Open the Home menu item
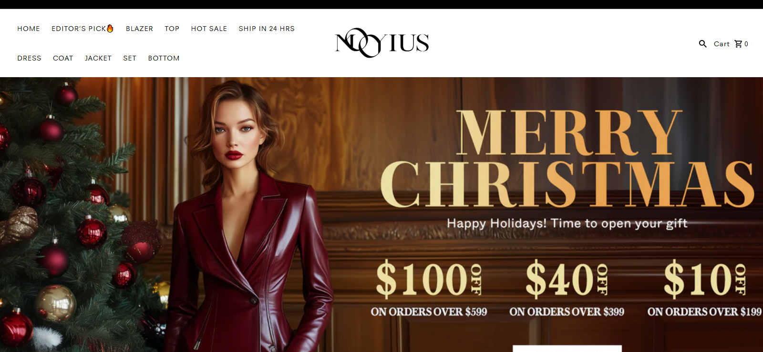763x352 pixels. pos(29,29)
